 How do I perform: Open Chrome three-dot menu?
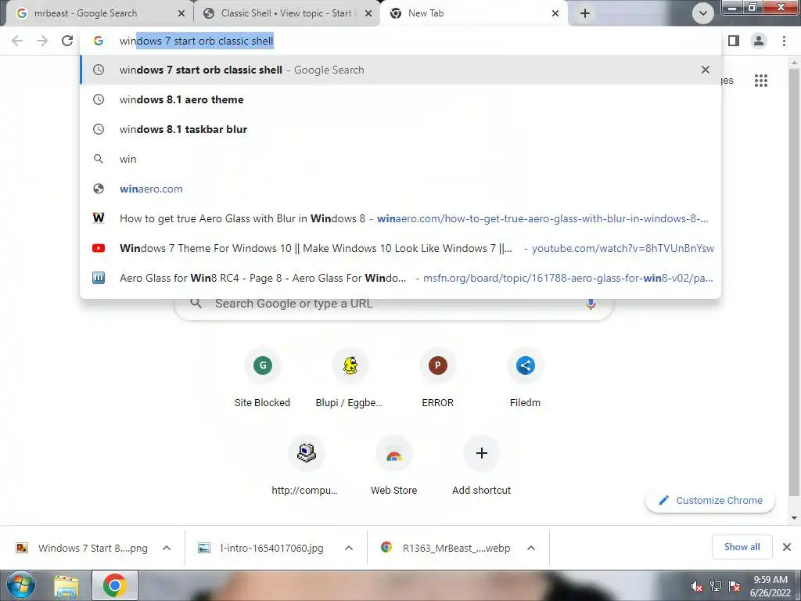(x=784, y=41)
